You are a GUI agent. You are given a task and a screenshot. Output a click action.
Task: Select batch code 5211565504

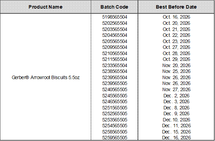pyautogui.click(x=115, y=59)
